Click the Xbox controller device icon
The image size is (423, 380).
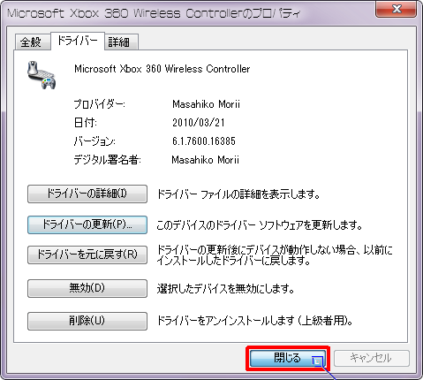point(42,75)
